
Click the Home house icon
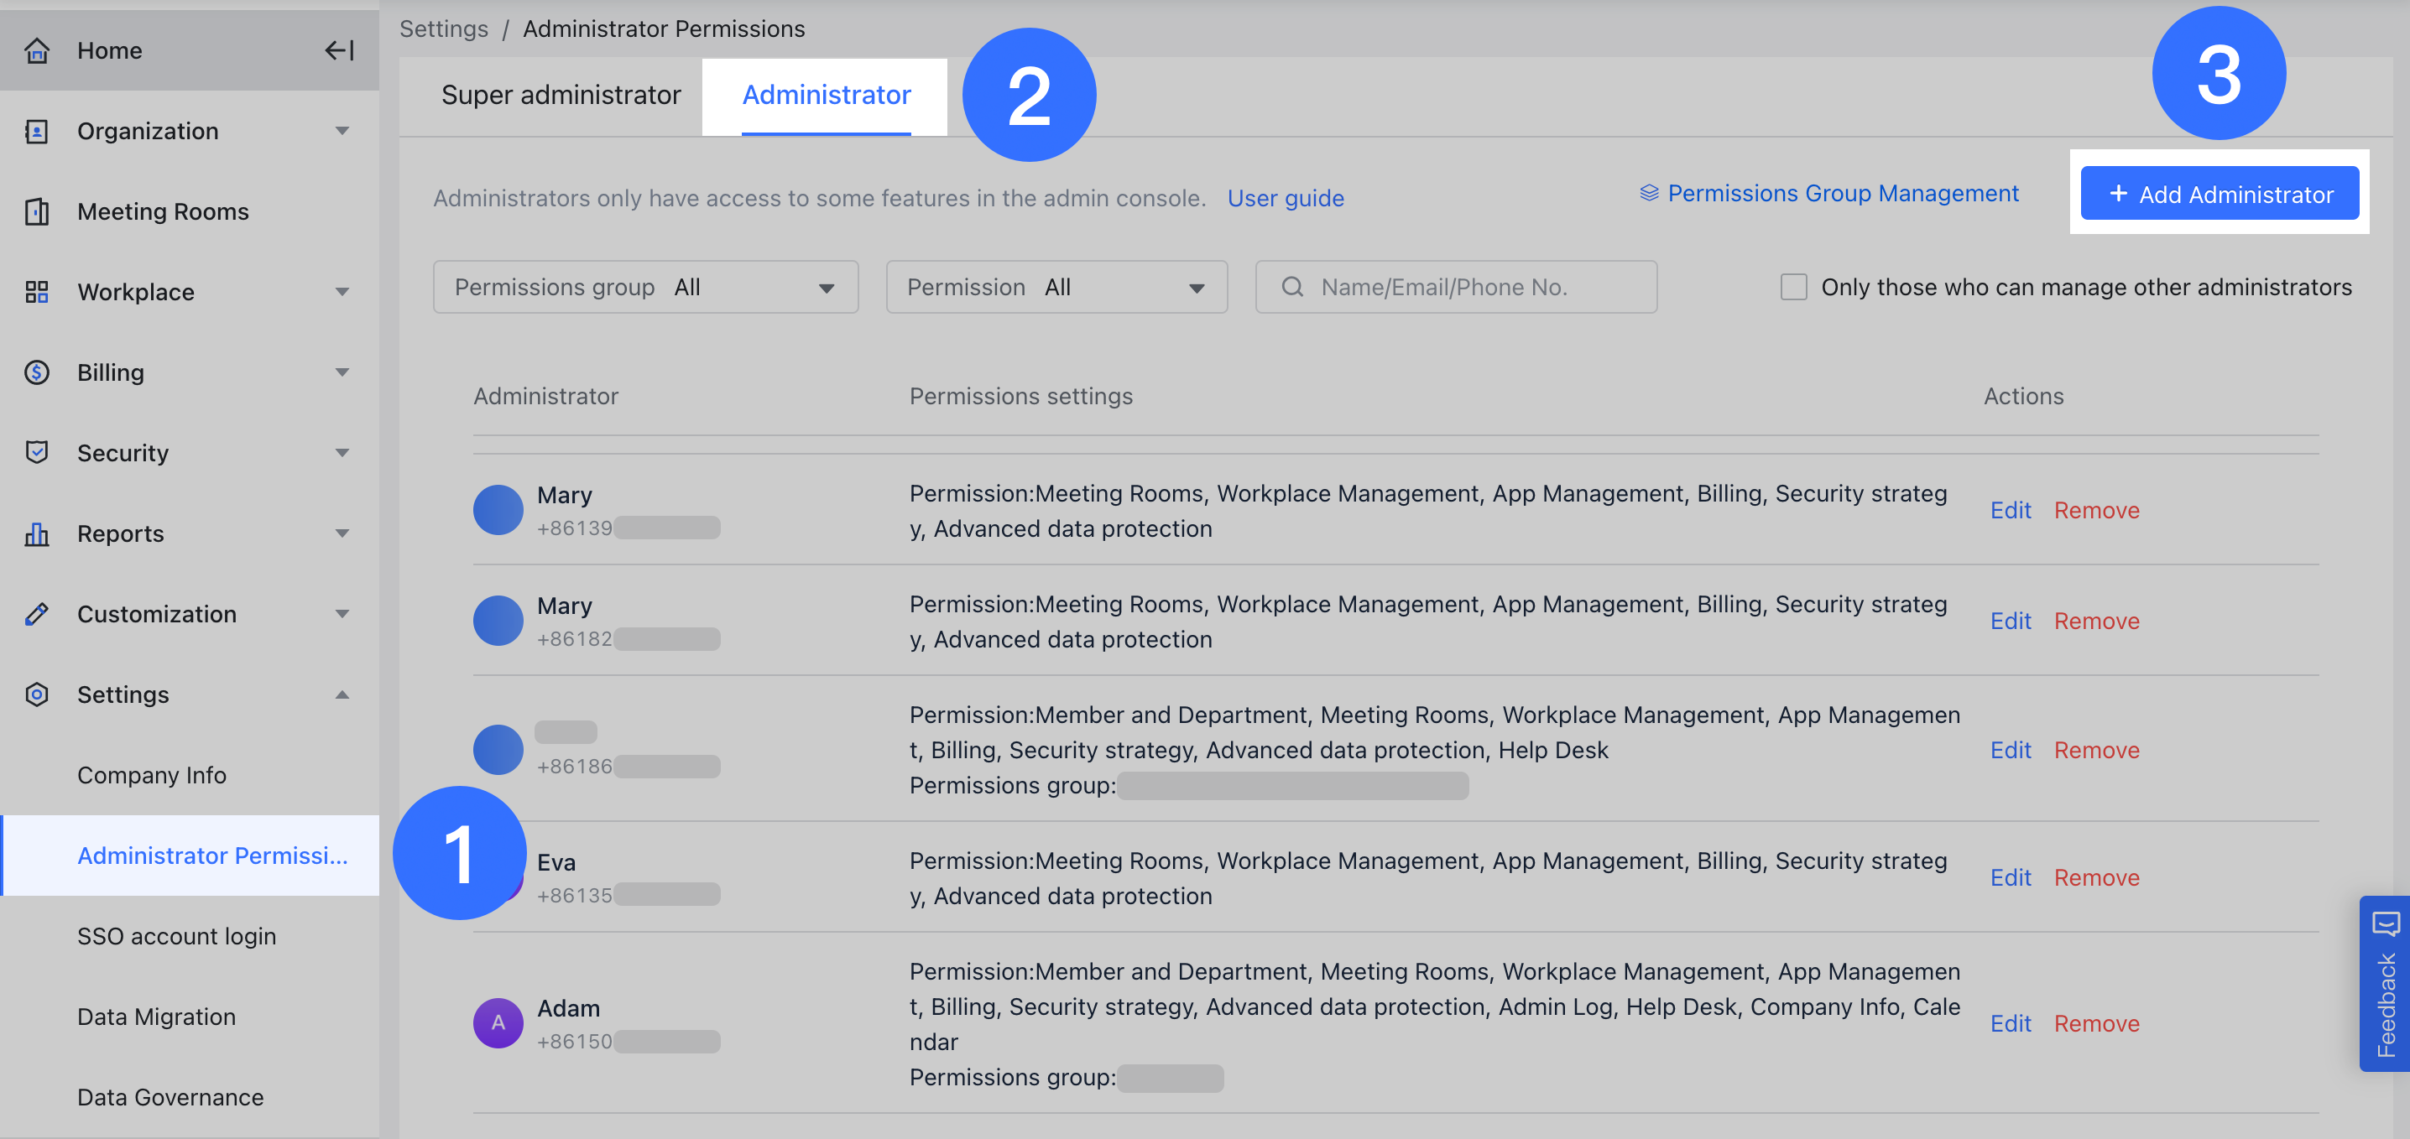coord(36,50)
